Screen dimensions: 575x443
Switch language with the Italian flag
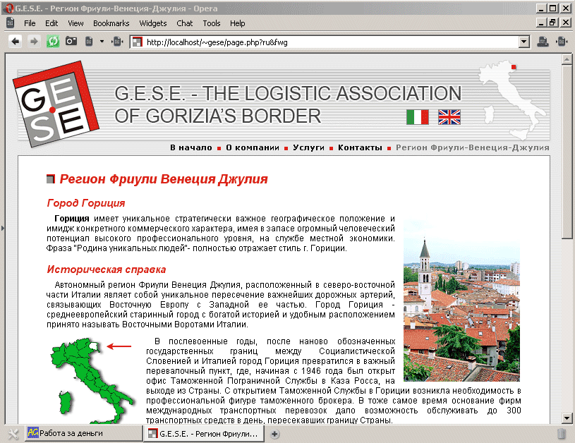point(417,117)
